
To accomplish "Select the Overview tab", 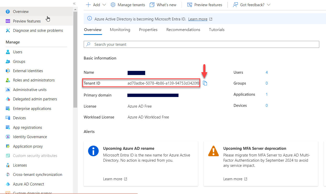I will pos(93,30).
